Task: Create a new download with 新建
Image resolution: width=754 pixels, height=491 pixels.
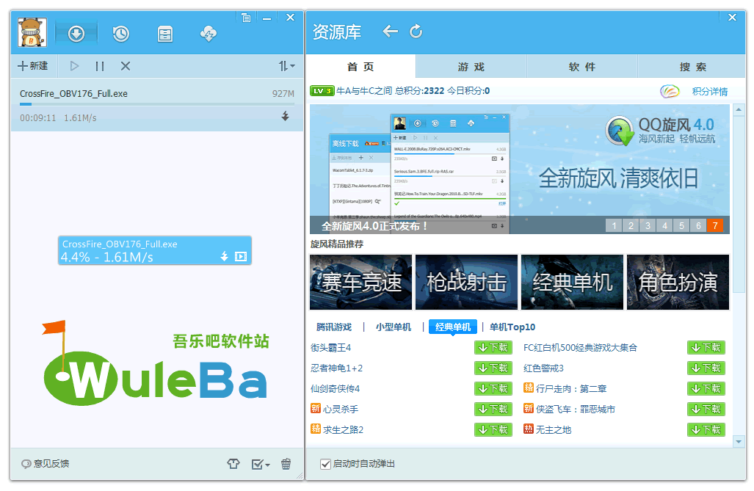Action: click(x=33, y=66)
